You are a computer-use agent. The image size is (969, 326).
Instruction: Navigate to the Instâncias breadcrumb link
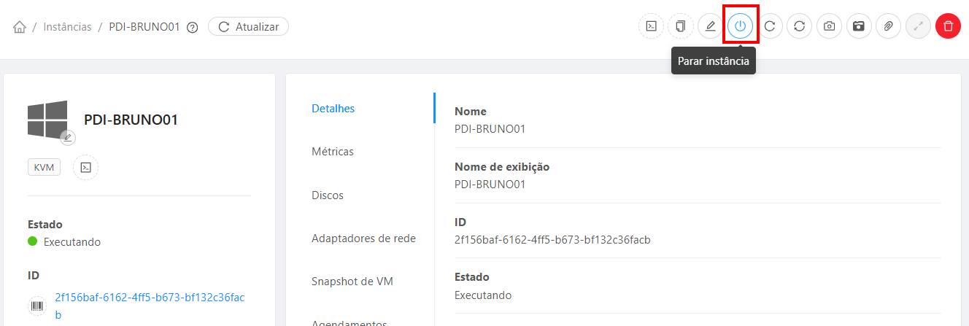(x=67, y=27)
